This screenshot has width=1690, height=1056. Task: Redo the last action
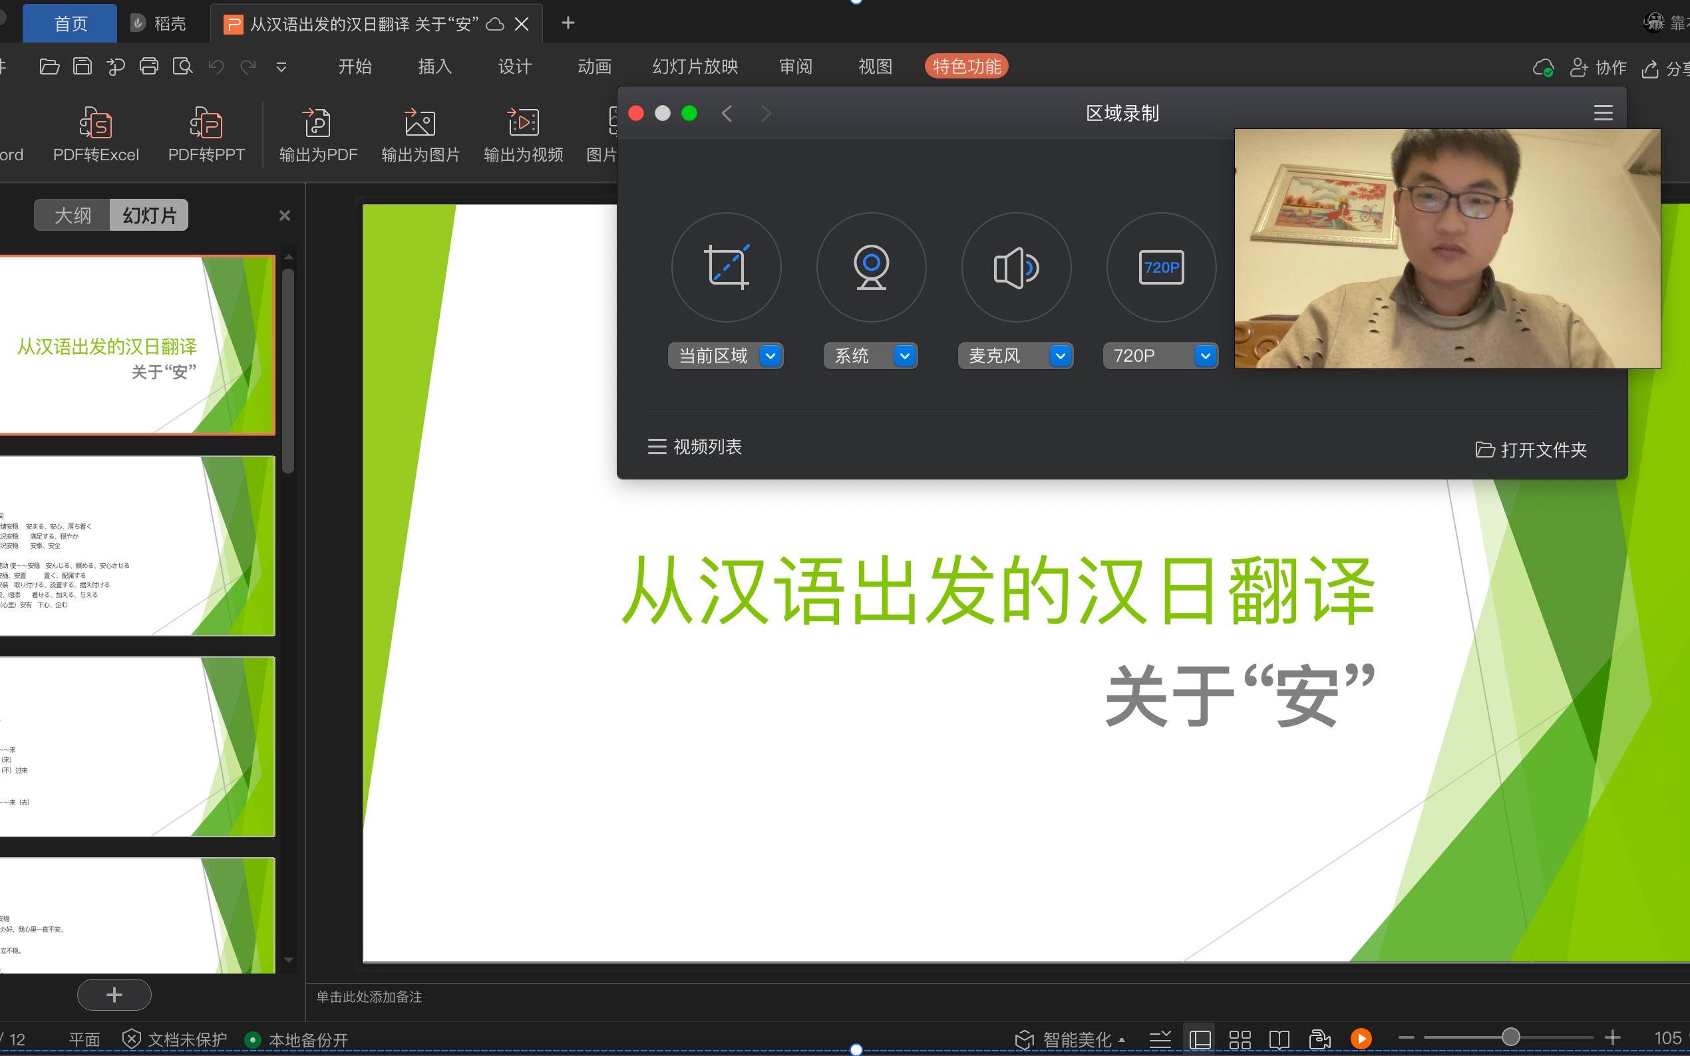pos(248,67)
